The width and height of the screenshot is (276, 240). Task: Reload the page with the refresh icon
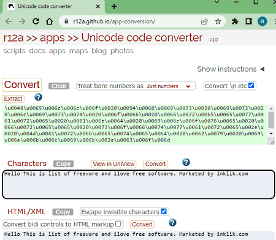click(36, 21)
